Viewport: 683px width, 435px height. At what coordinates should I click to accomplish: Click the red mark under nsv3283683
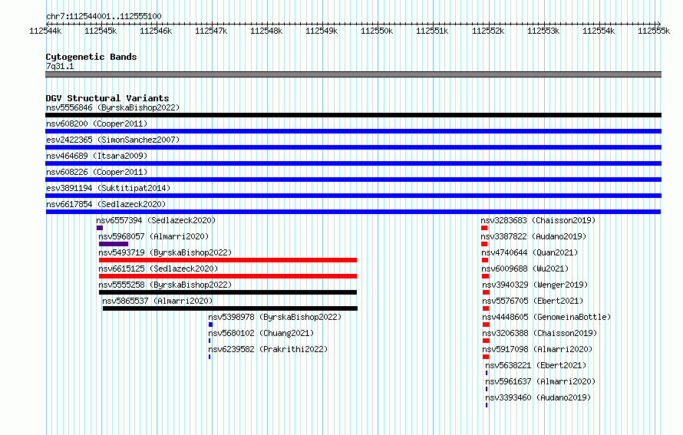click(484, 228)
